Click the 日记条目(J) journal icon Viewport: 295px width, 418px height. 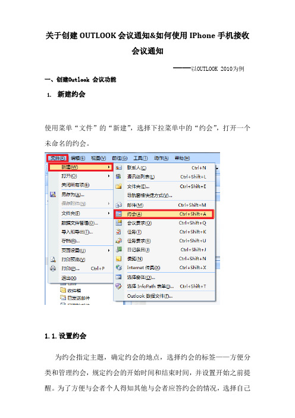point(119,249)
